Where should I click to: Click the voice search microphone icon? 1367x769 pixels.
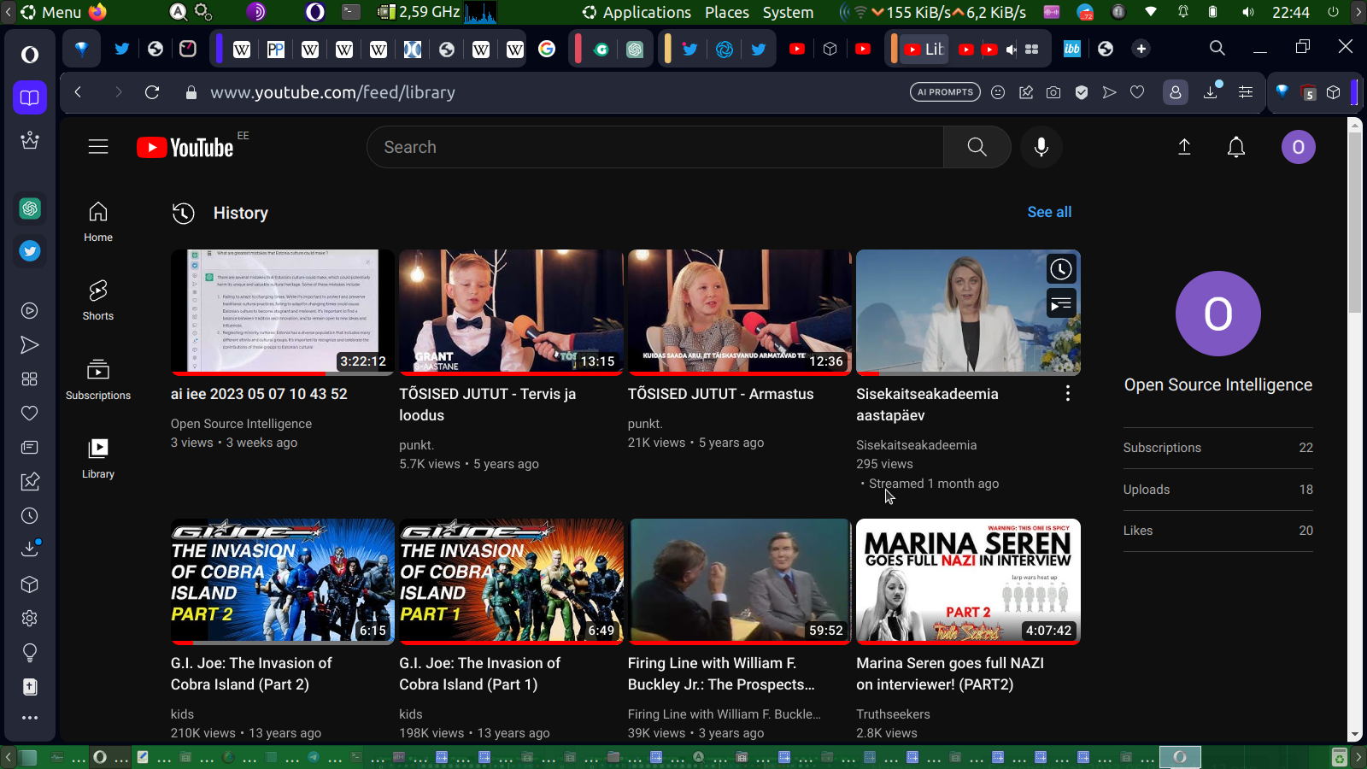pyautogui.click(x=1041, y=147)
